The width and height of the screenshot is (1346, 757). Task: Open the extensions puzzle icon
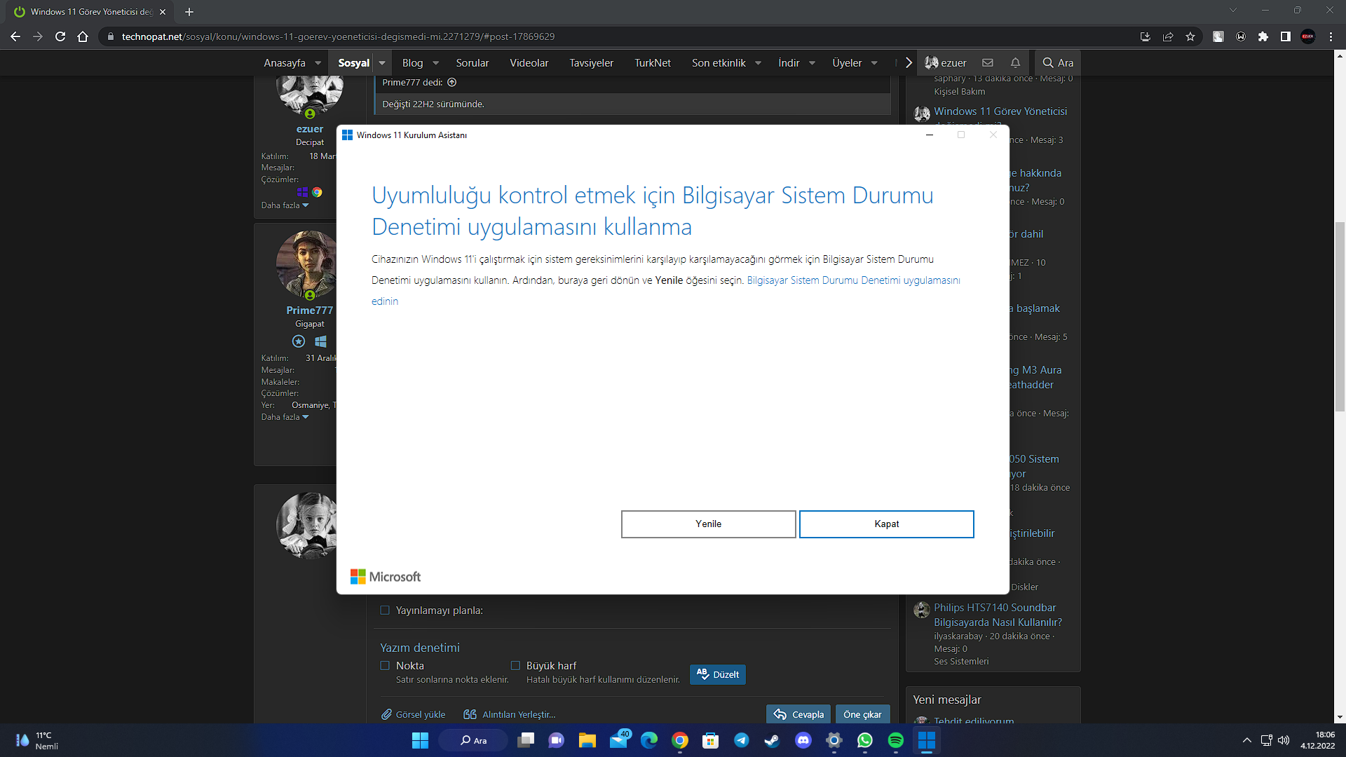[x=1263, y=36]
